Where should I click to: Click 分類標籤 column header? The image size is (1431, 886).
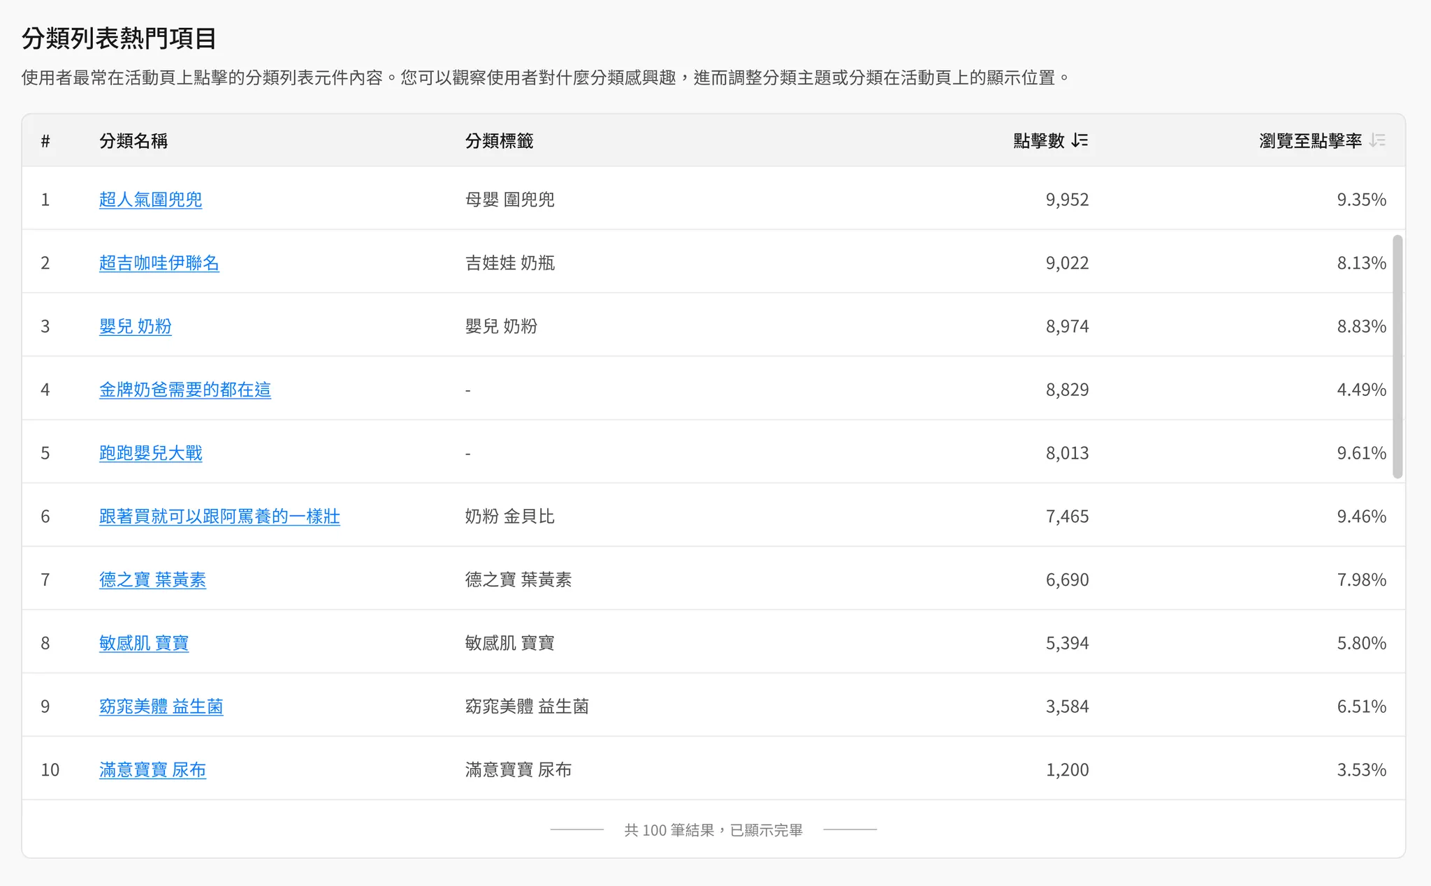(499, 140)
